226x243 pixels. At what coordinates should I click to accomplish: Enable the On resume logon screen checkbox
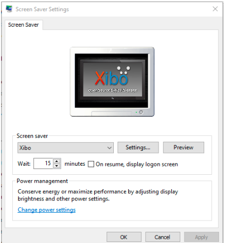pyautogui.click(x=91, y=164)
